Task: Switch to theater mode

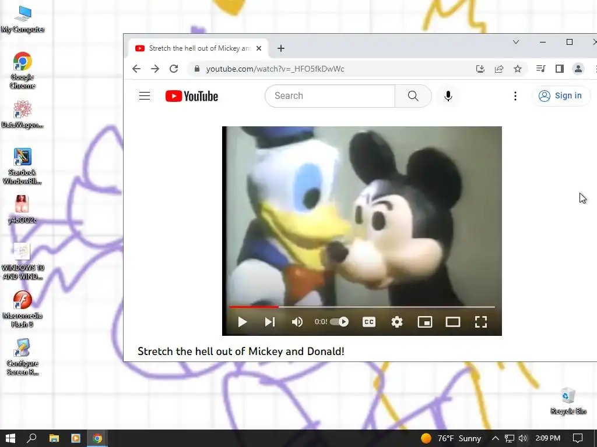Action: 452,322
